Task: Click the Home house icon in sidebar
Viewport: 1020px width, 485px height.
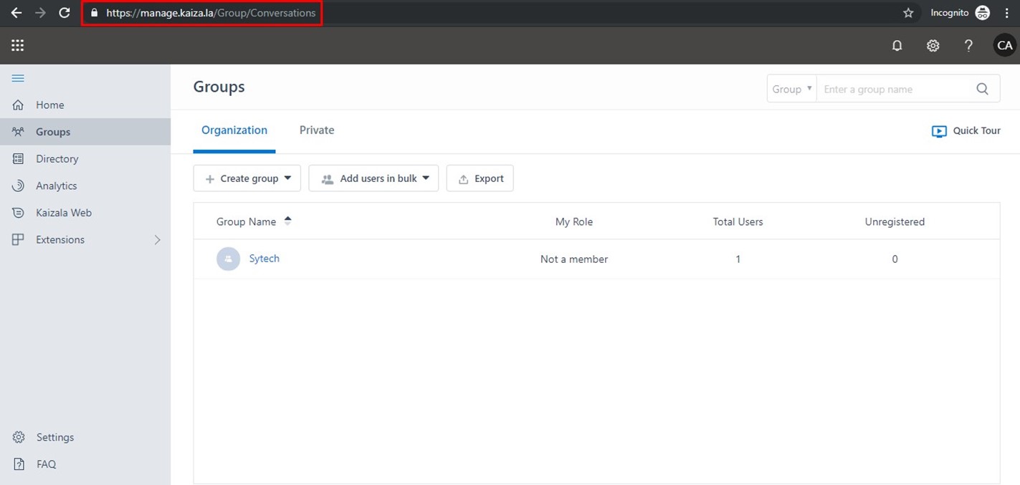Action: (x=19, y=105)
